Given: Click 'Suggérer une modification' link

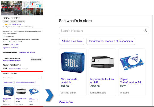Looking at the screenshot, I should (x=10, y=48).
